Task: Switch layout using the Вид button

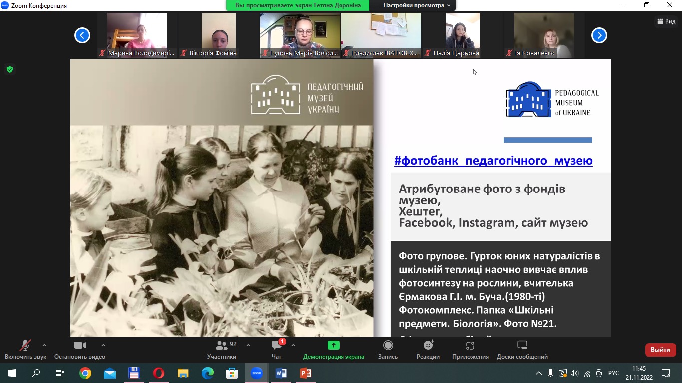Action: coord(666,21)
